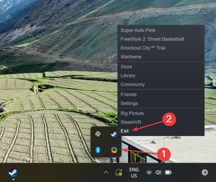Open Steam from the taskbar

tap(13, 172)
